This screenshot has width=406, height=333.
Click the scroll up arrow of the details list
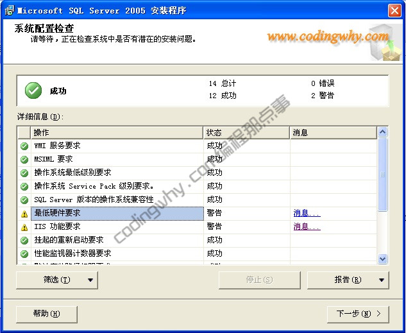click(382, 132)
